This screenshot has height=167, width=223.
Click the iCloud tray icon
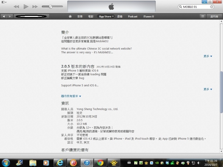click(x=151, y=163)
